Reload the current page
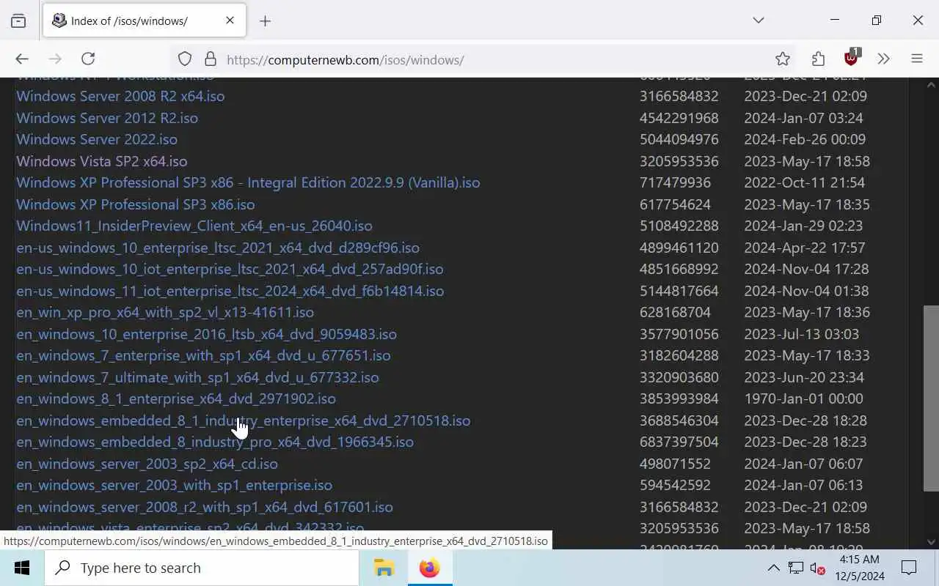Viewport: 939px width, 586px height. tap(88, 59)
